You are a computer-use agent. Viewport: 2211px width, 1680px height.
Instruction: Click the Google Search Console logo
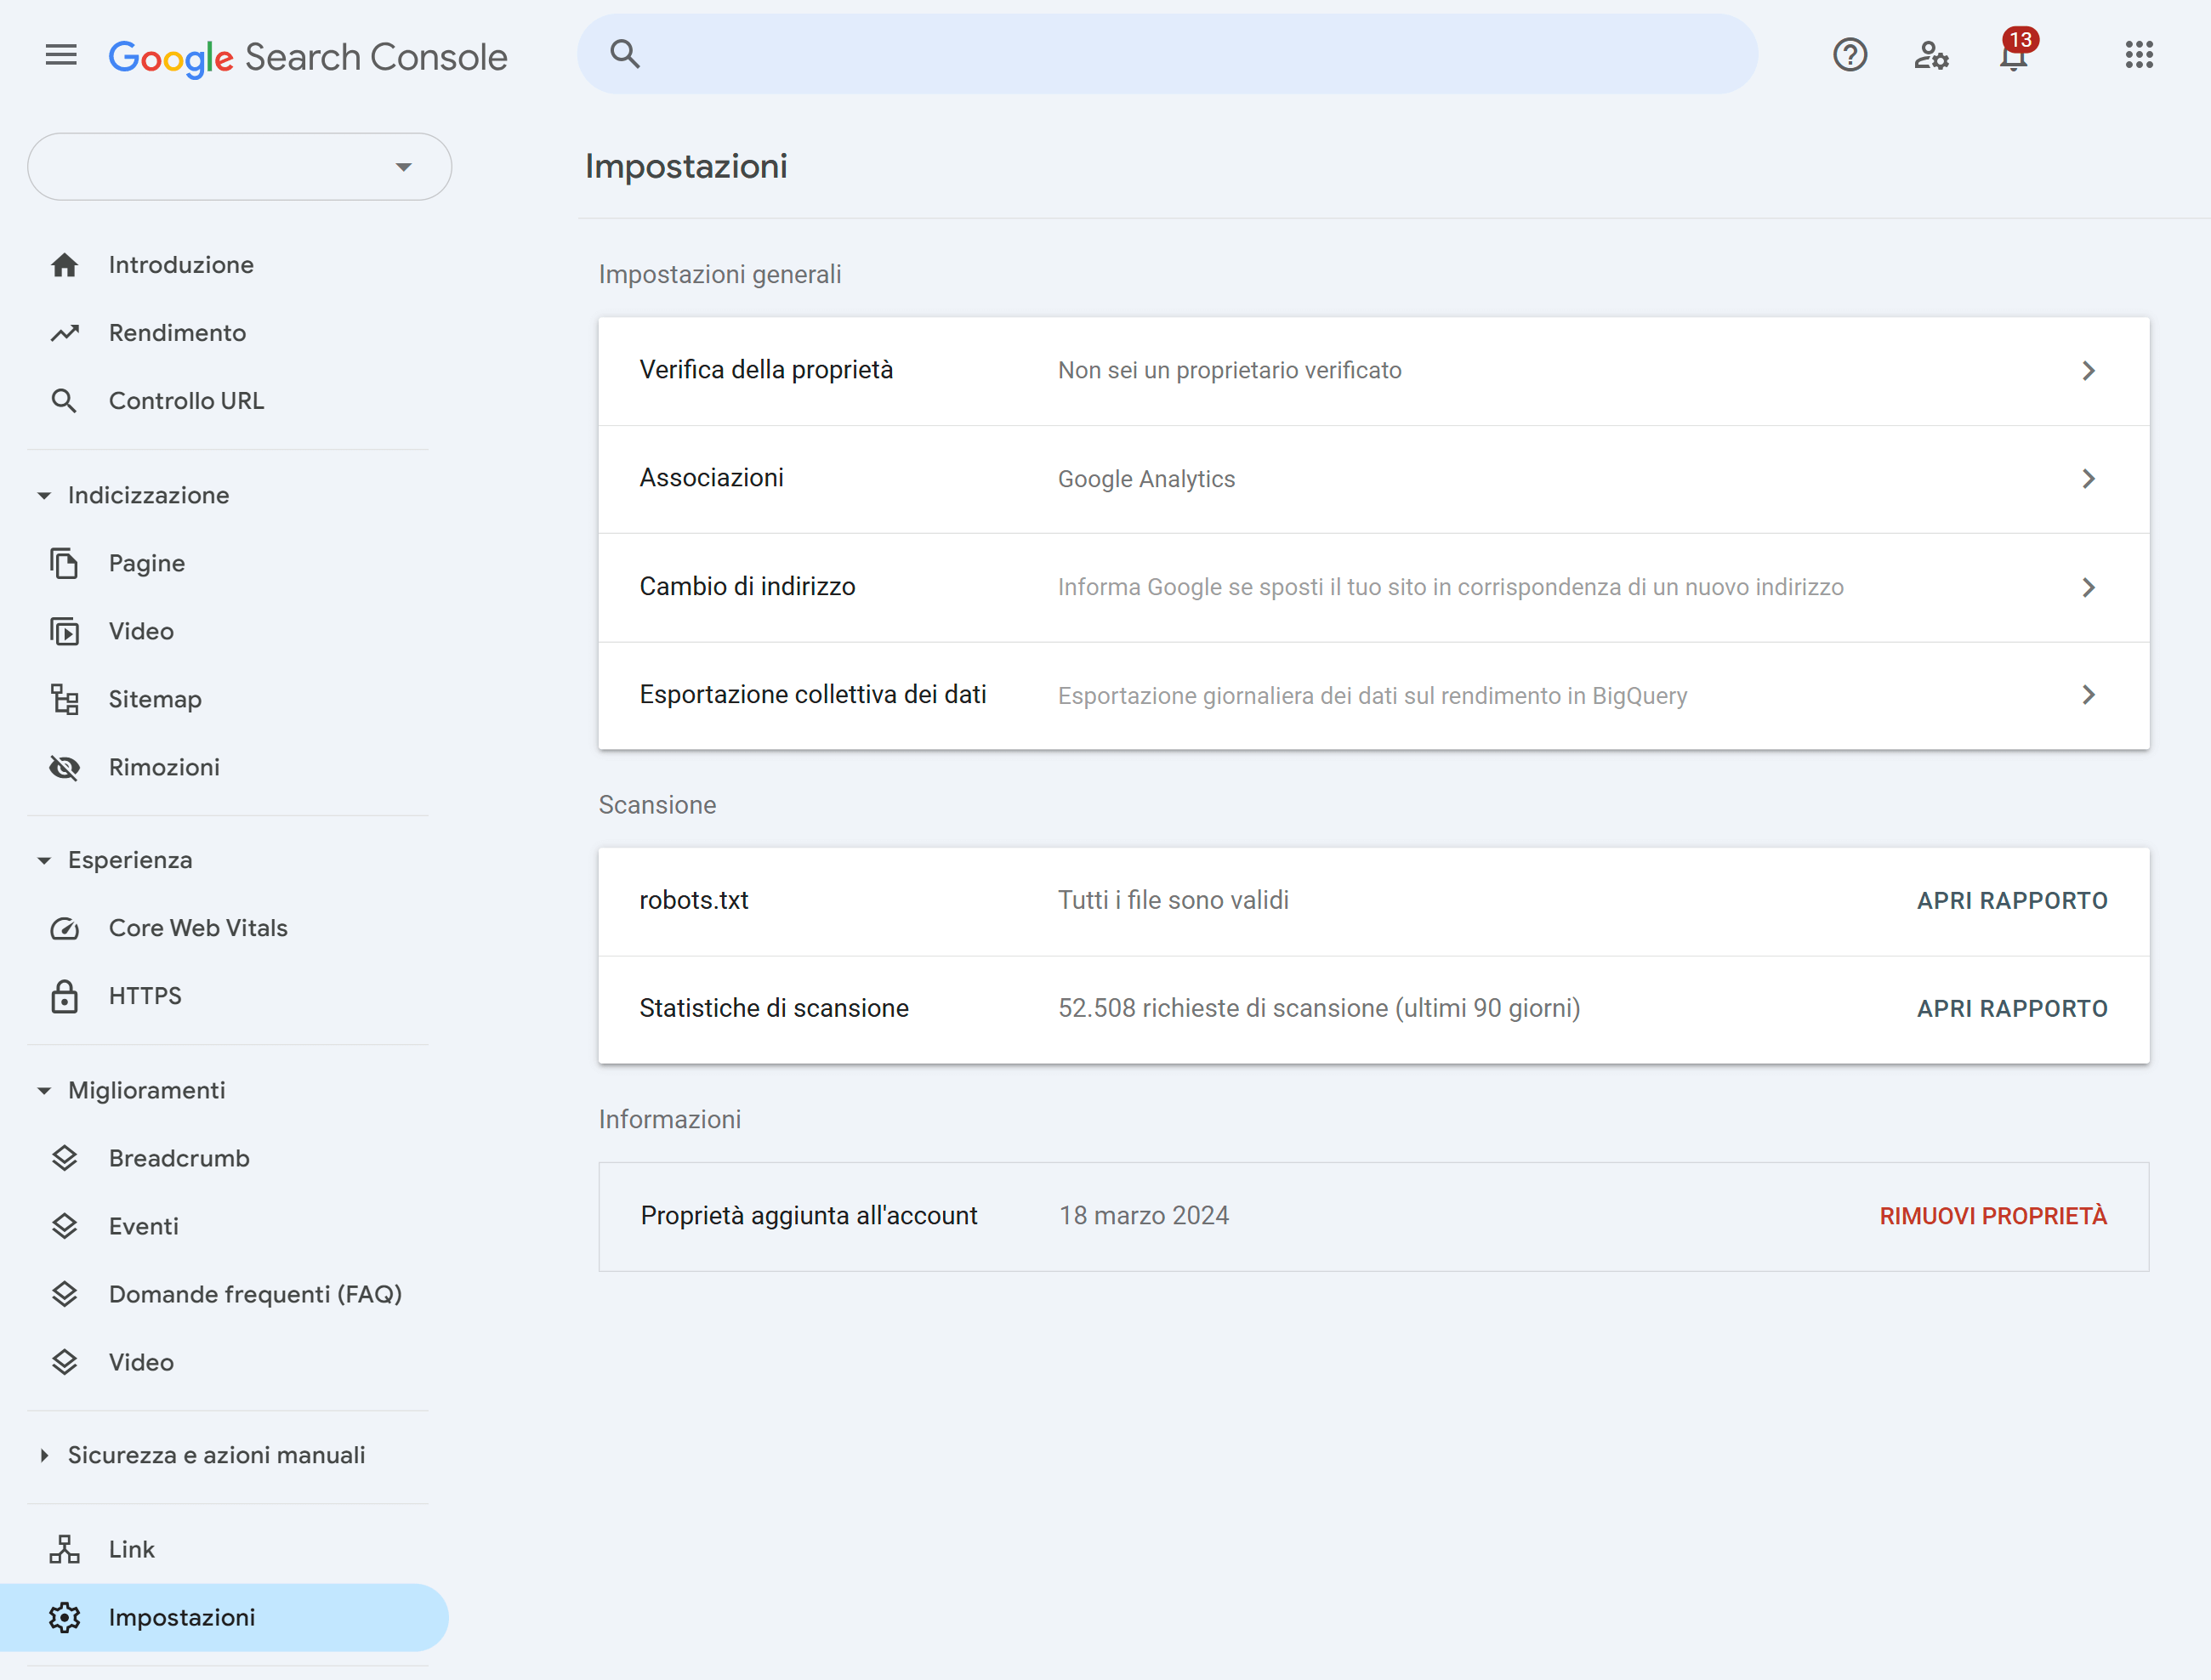pos(308,57)
